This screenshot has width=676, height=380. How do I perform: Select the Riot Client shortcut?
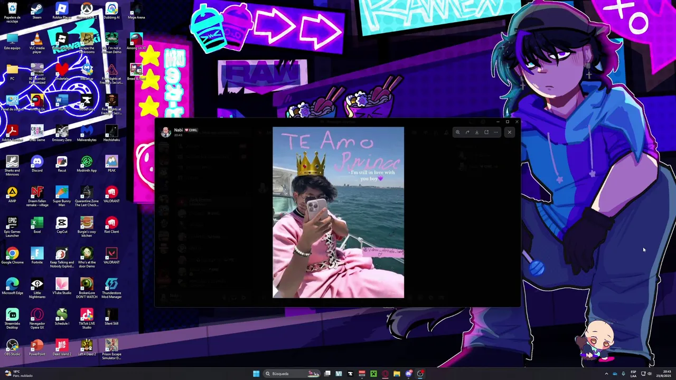coord(111,225)
